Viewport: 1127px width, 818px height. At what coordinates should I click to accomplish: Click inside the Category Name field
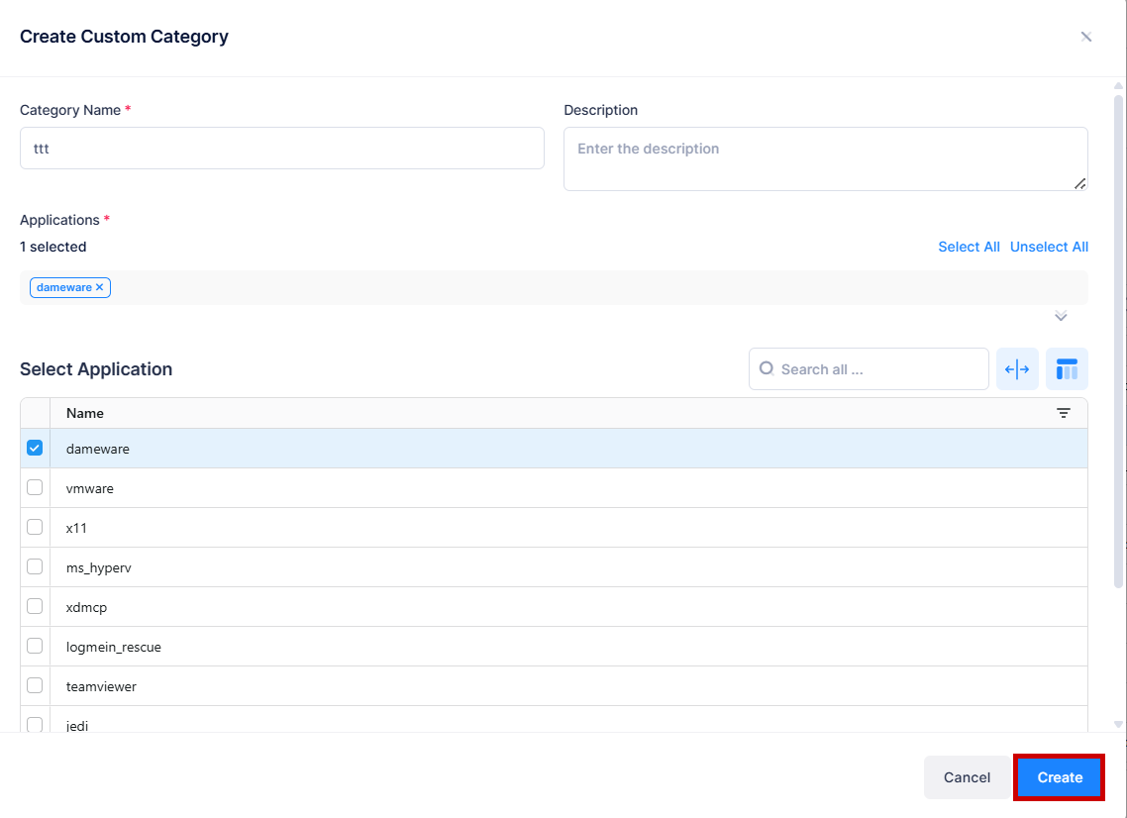pos(282,148)
